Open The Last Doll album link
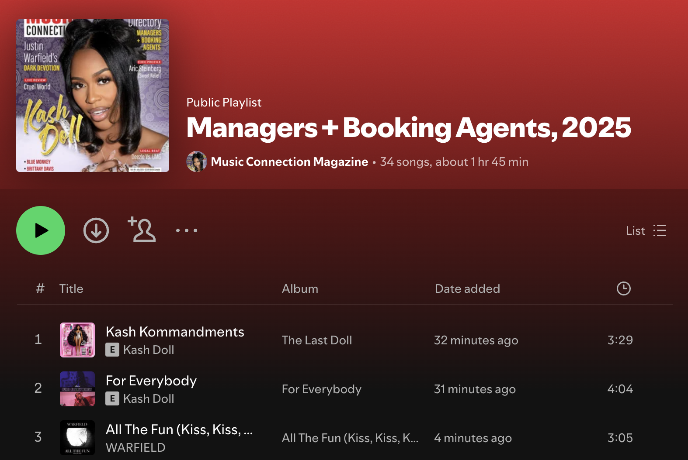The image size is (688, 460). pyautogui.click(x=317, y=340)
